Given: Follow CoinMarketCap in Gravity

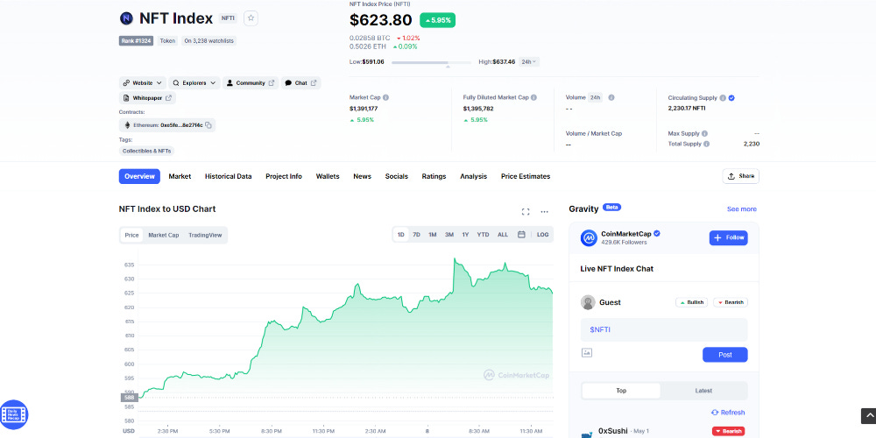Looking at the screenshot, I should [729, 238].
